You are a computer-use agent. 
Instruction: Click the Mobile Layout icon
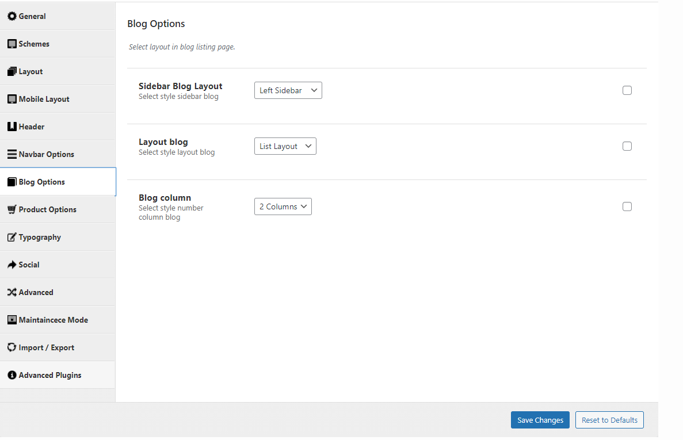tap(12, 100)
